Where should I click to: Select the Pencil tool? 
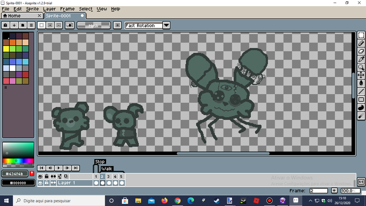coord(361,44)
